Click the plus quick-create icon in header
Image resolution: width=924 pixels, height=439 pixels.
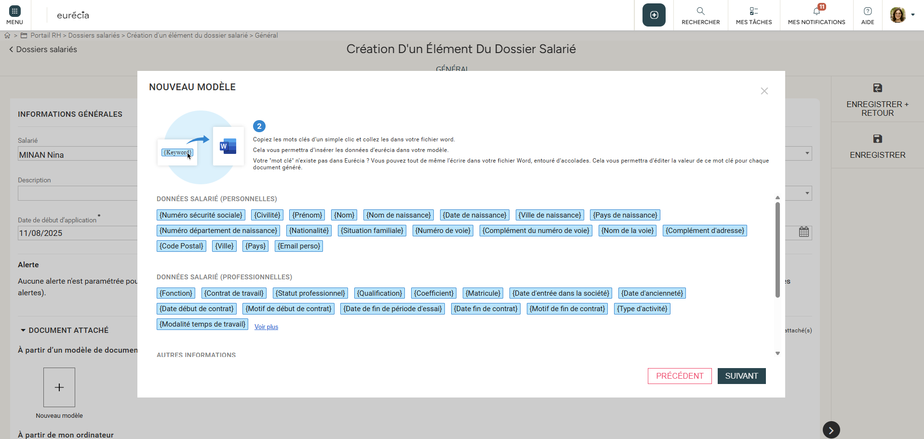(654, 15)
